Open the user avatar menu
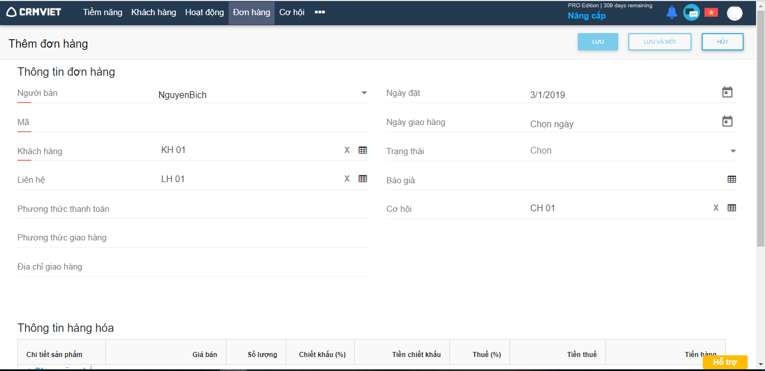Viewport: 765px width, 371px height. (735, 13)
